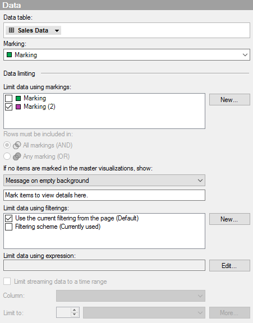Screen dimensions: 253x323
Task: Open the expression Edit button
Action: (229, 266)
